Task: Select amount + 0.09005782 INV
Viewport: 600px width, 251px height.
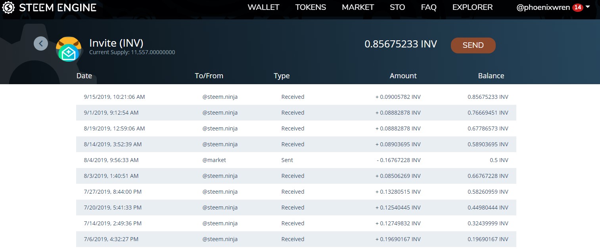Action: (x=398, y=97)
